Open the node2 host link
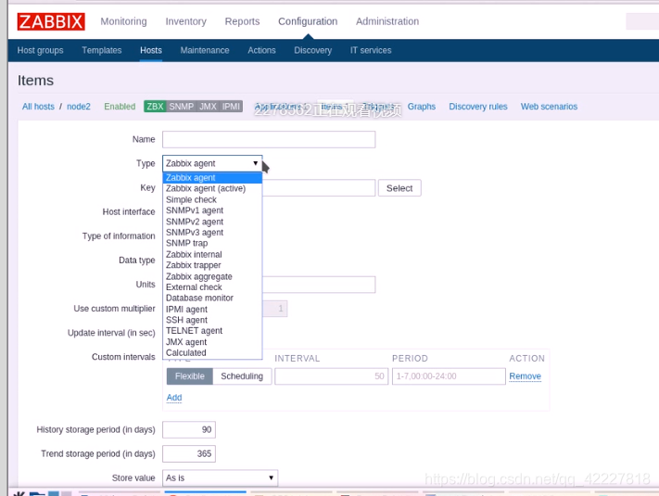 (x=79, y=107)
